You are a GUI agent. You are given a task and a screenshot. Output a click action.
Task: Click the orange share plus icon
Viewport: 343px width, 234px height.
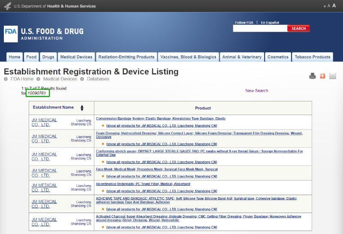pyautogui.click(x=322, y=76)
